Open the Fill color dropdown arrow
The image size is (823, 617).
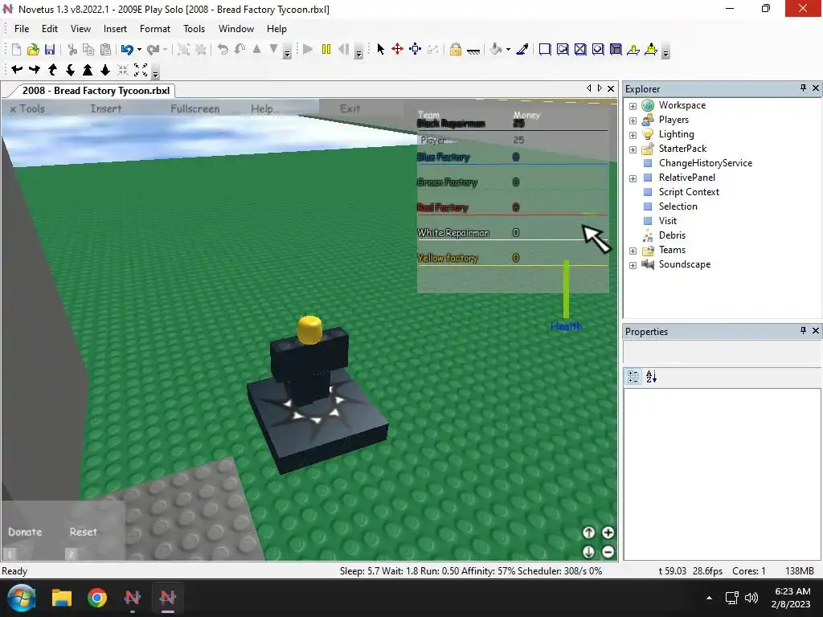(x=508, y=50)
